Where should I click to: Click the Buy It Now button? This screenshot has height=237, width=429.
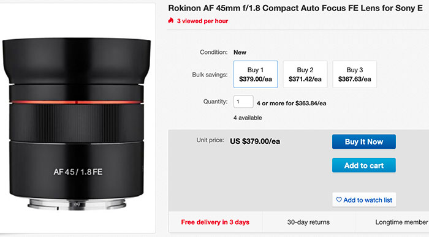364,141
